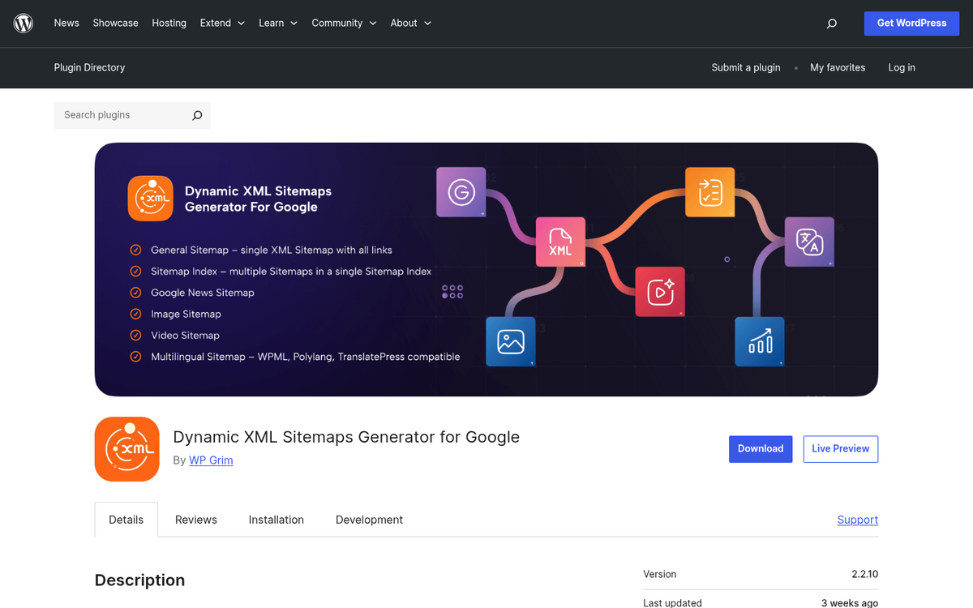
Task: Expand the Extend dropdown menu
Action: (221, 23)
